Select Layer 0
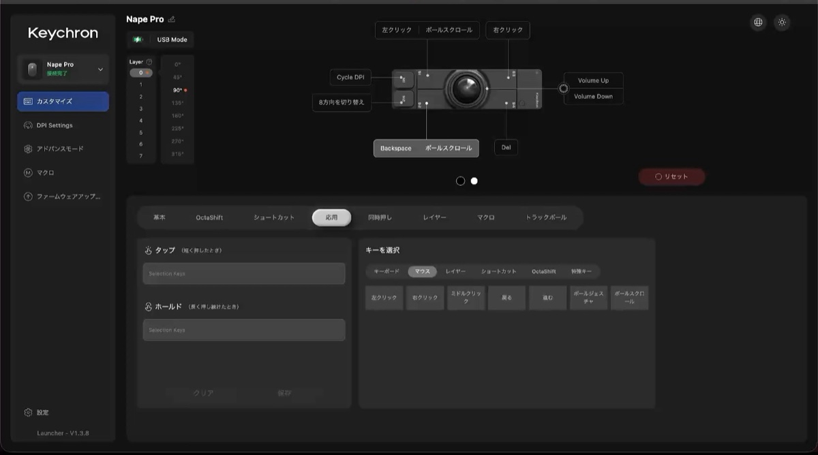This screenshot has height=455, width=818. [141, 73]
